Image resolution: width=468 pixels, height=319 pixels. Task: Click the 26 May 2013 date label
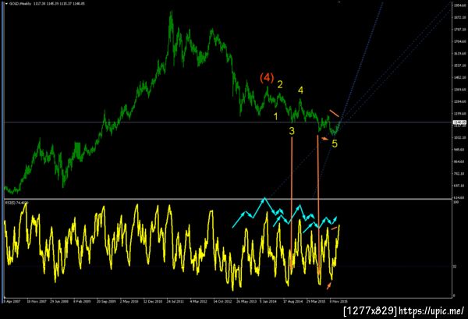coord(246,301)
